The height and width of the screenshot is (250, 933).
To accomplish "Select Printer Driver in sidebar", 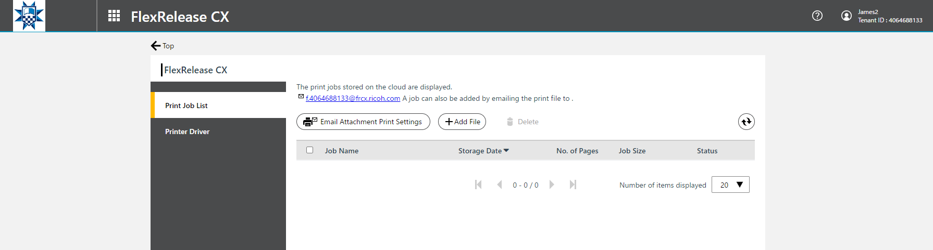I will [218, 131].
